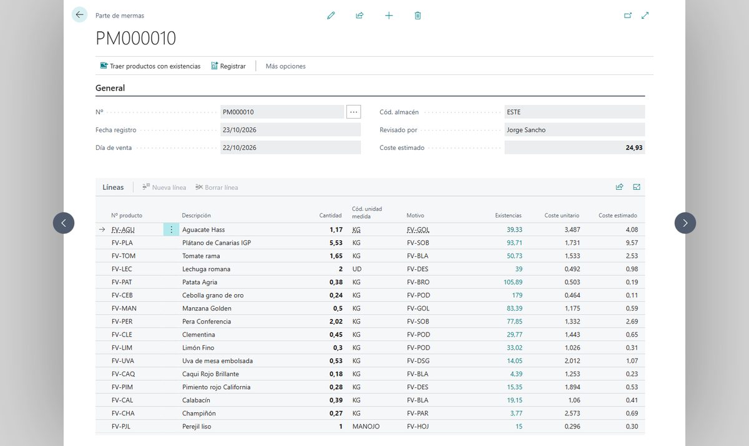
Task: Click the Día de venta field
Action: [290, 148]
